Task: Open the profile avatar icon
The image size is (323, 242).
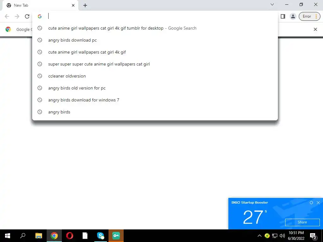Action: coord(293,16)
